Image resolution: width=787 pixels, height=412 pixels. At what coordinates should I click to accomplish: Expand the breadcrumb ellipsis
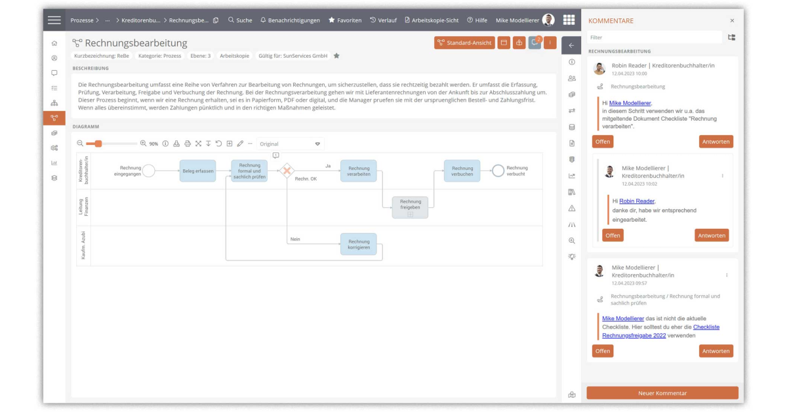[108, 20]
